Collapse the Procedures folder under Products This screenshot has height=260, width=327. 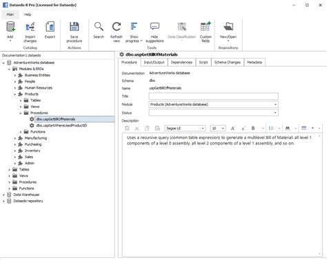coord(21,113)
